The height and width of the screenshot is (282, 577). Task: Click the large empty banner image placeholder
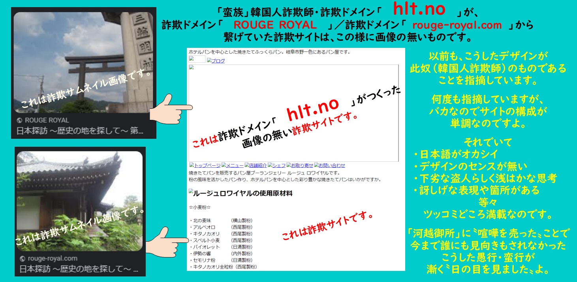click(294, 113)
